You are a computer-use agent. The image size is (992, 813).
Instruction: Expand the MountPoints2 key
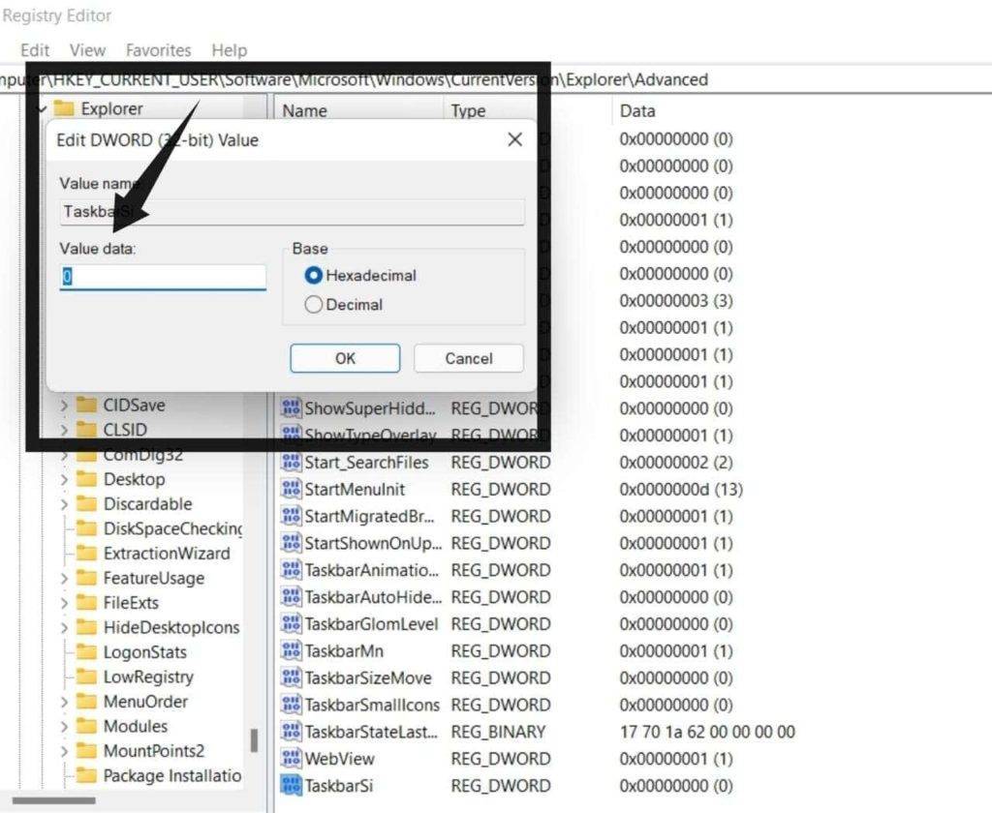click(64, 751)
